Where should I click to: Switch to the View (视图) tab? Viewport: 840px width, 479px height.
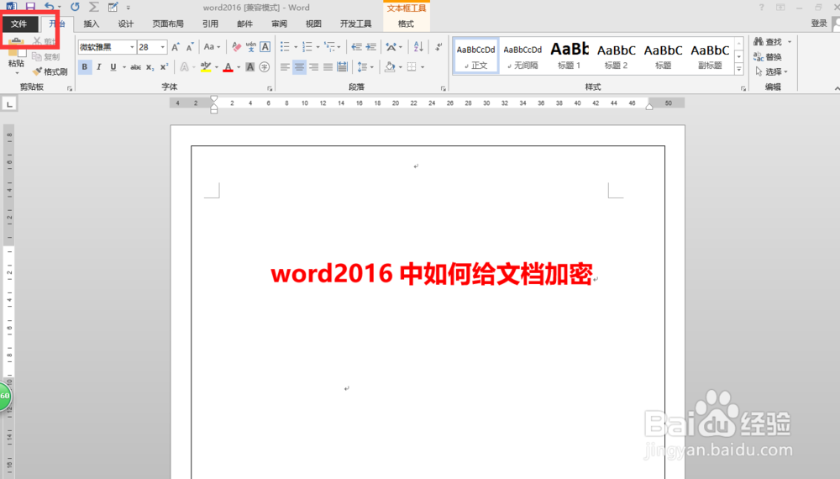pos(313,24)
